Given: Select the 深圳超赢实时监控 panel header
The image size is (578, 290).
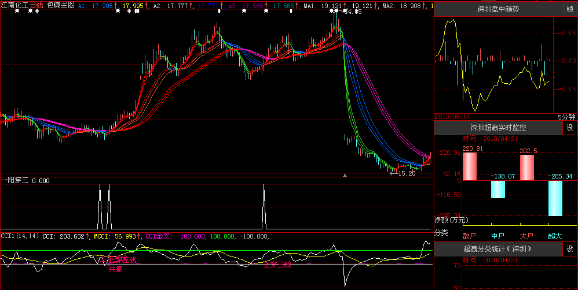Looking at the screenshot, I should tap(497, 128).
